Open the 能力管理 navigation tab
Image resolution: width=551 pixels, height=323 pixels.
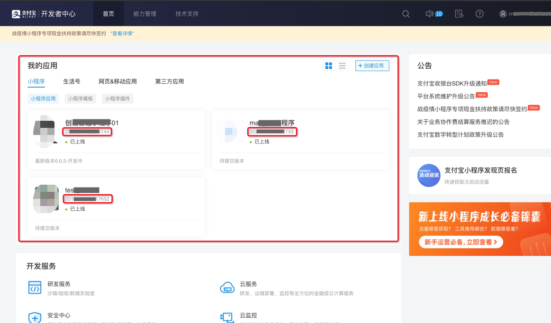[145, 14]
